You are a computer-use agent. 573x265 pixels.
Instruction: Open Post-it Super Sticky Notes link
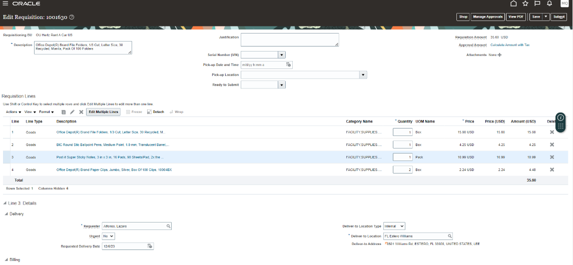tap(110, 157)
